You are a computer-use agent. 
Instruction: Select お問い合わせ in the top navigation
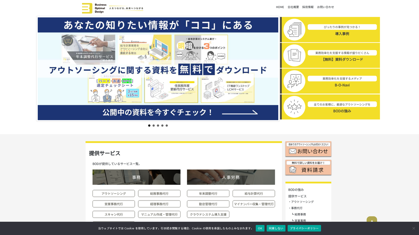(x=325, y=7)
